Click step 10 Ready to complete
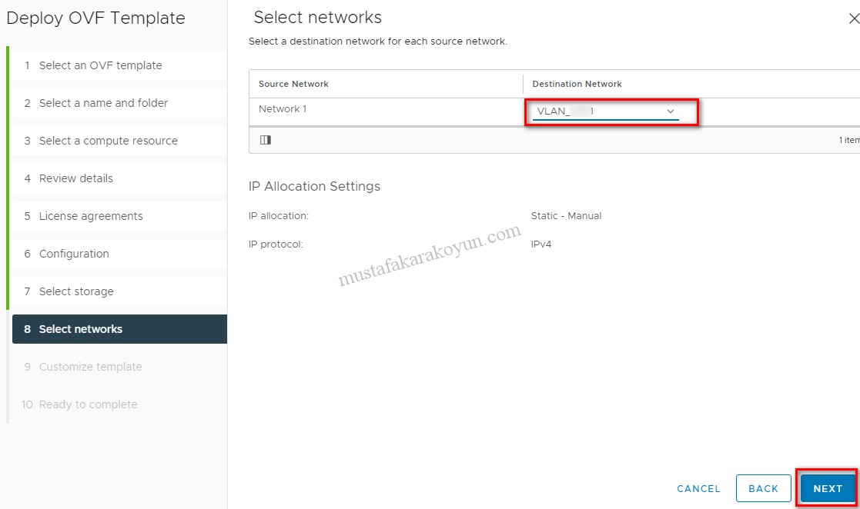 pyautogui.click(x=88, y=404)
